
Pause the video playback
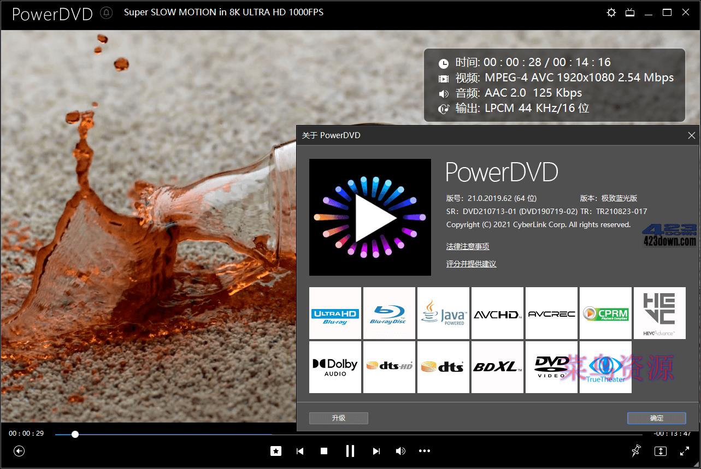(x=350, y=451)
